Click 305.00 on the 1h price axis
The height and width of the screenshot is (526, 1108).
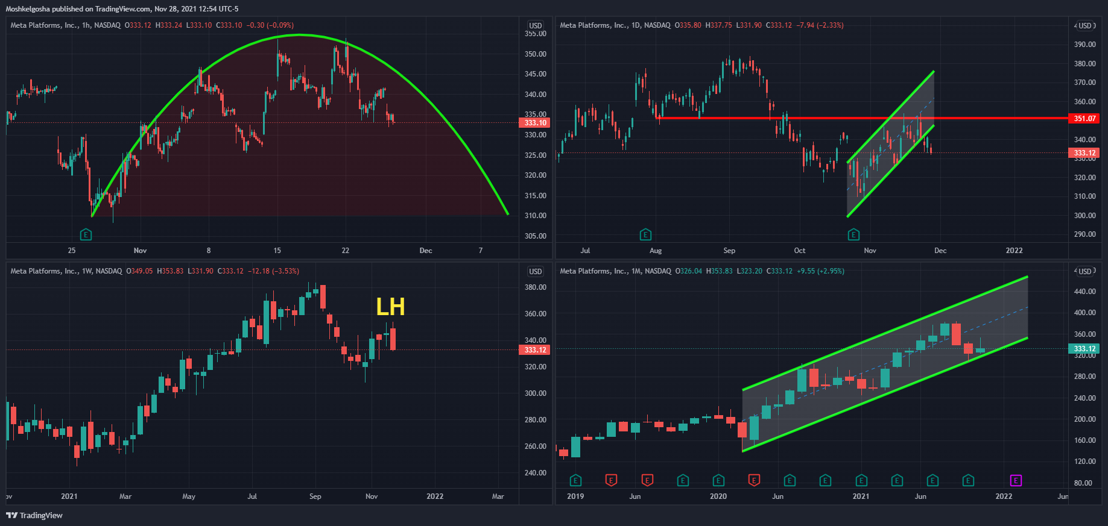535,236
